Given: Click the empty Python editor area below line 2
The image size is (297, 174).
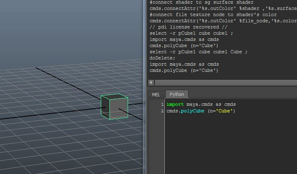Looking at the screenshot, I should [x=231, y=144].
